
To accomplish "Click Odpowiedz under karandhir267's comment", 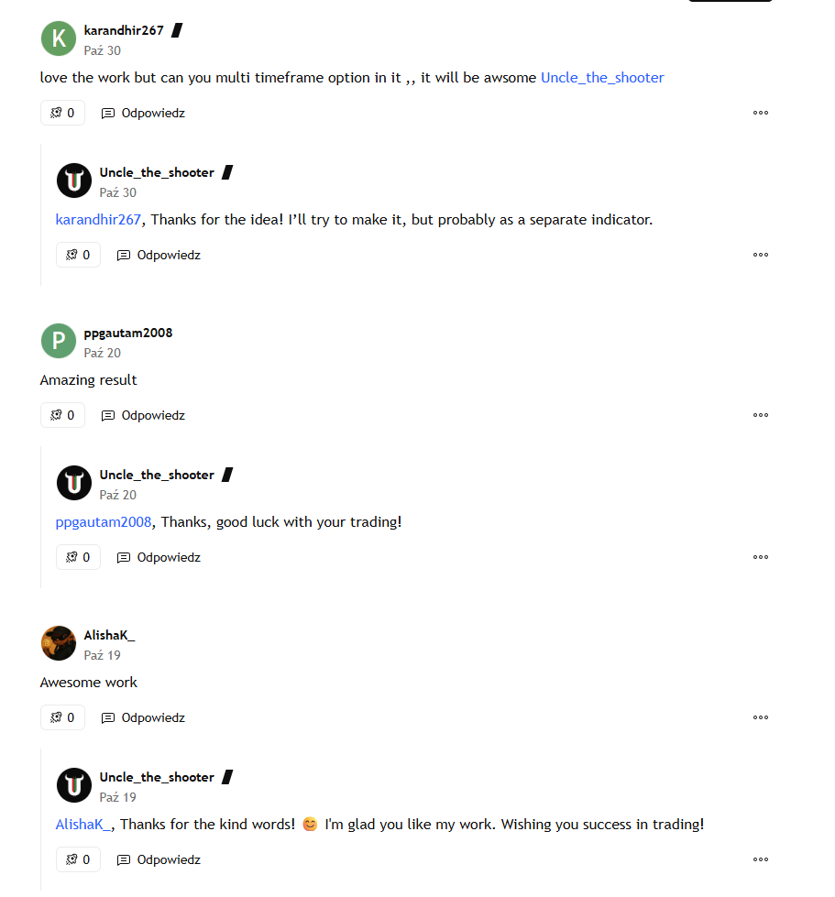I will (143, 113).
